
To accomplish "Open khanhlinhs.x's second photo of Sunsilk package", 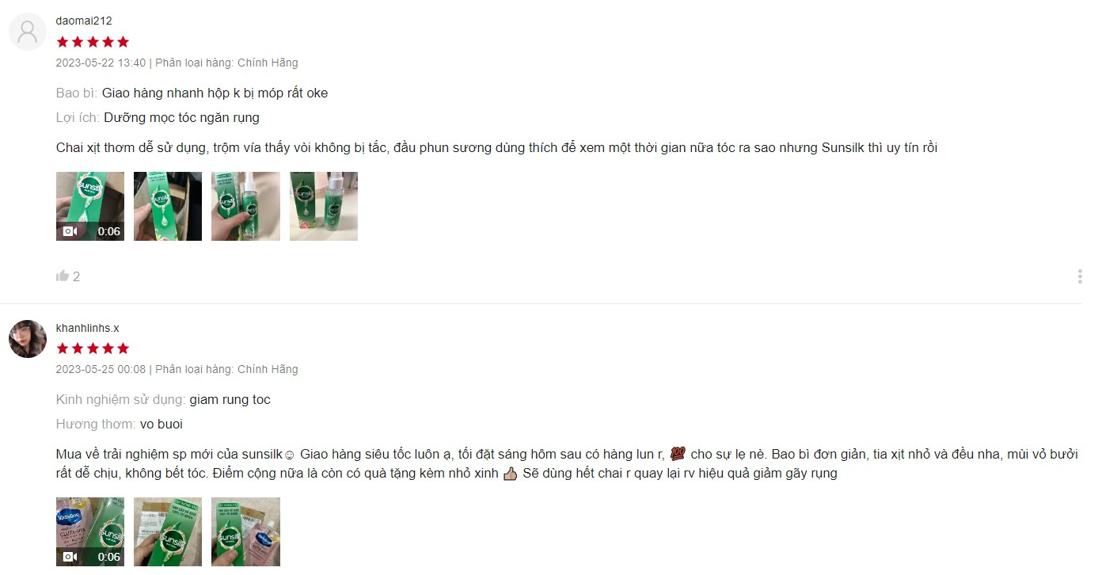I will [x=168, y=531].
